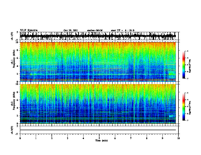Click the station=MAM label
201x155 pixels.
coord(95,30)
